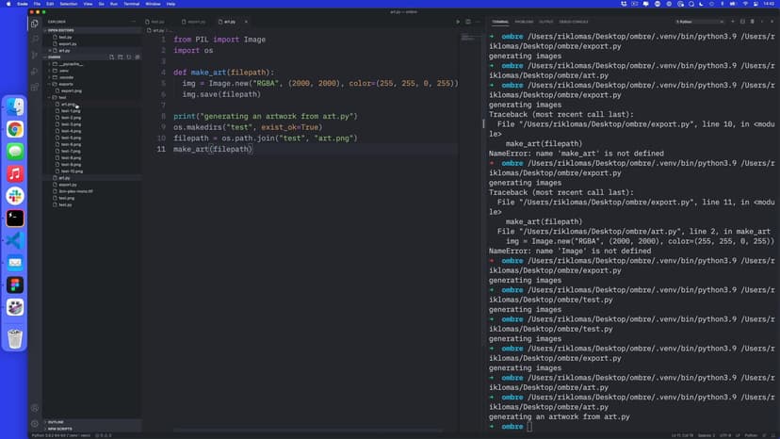
Task: Open the Python terminal selector dropdown
Action: [697, 21]
